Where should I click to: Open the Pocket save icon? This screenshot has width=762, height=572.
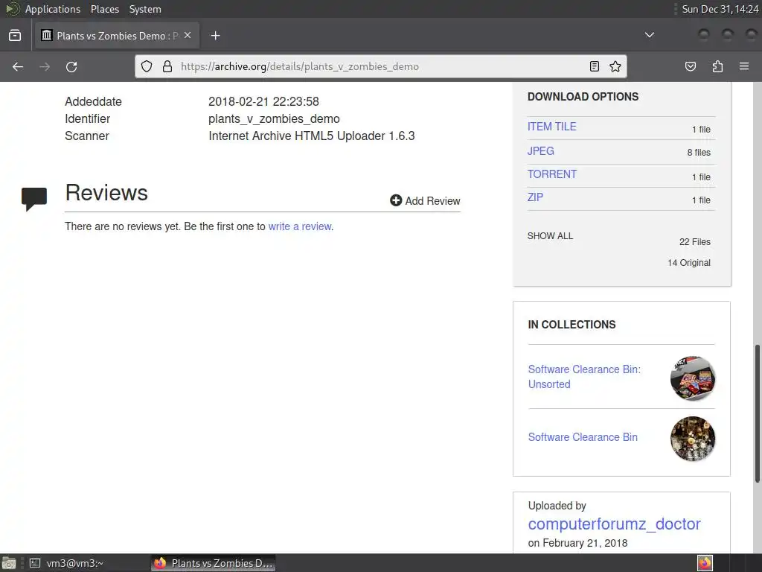(691, 66)
